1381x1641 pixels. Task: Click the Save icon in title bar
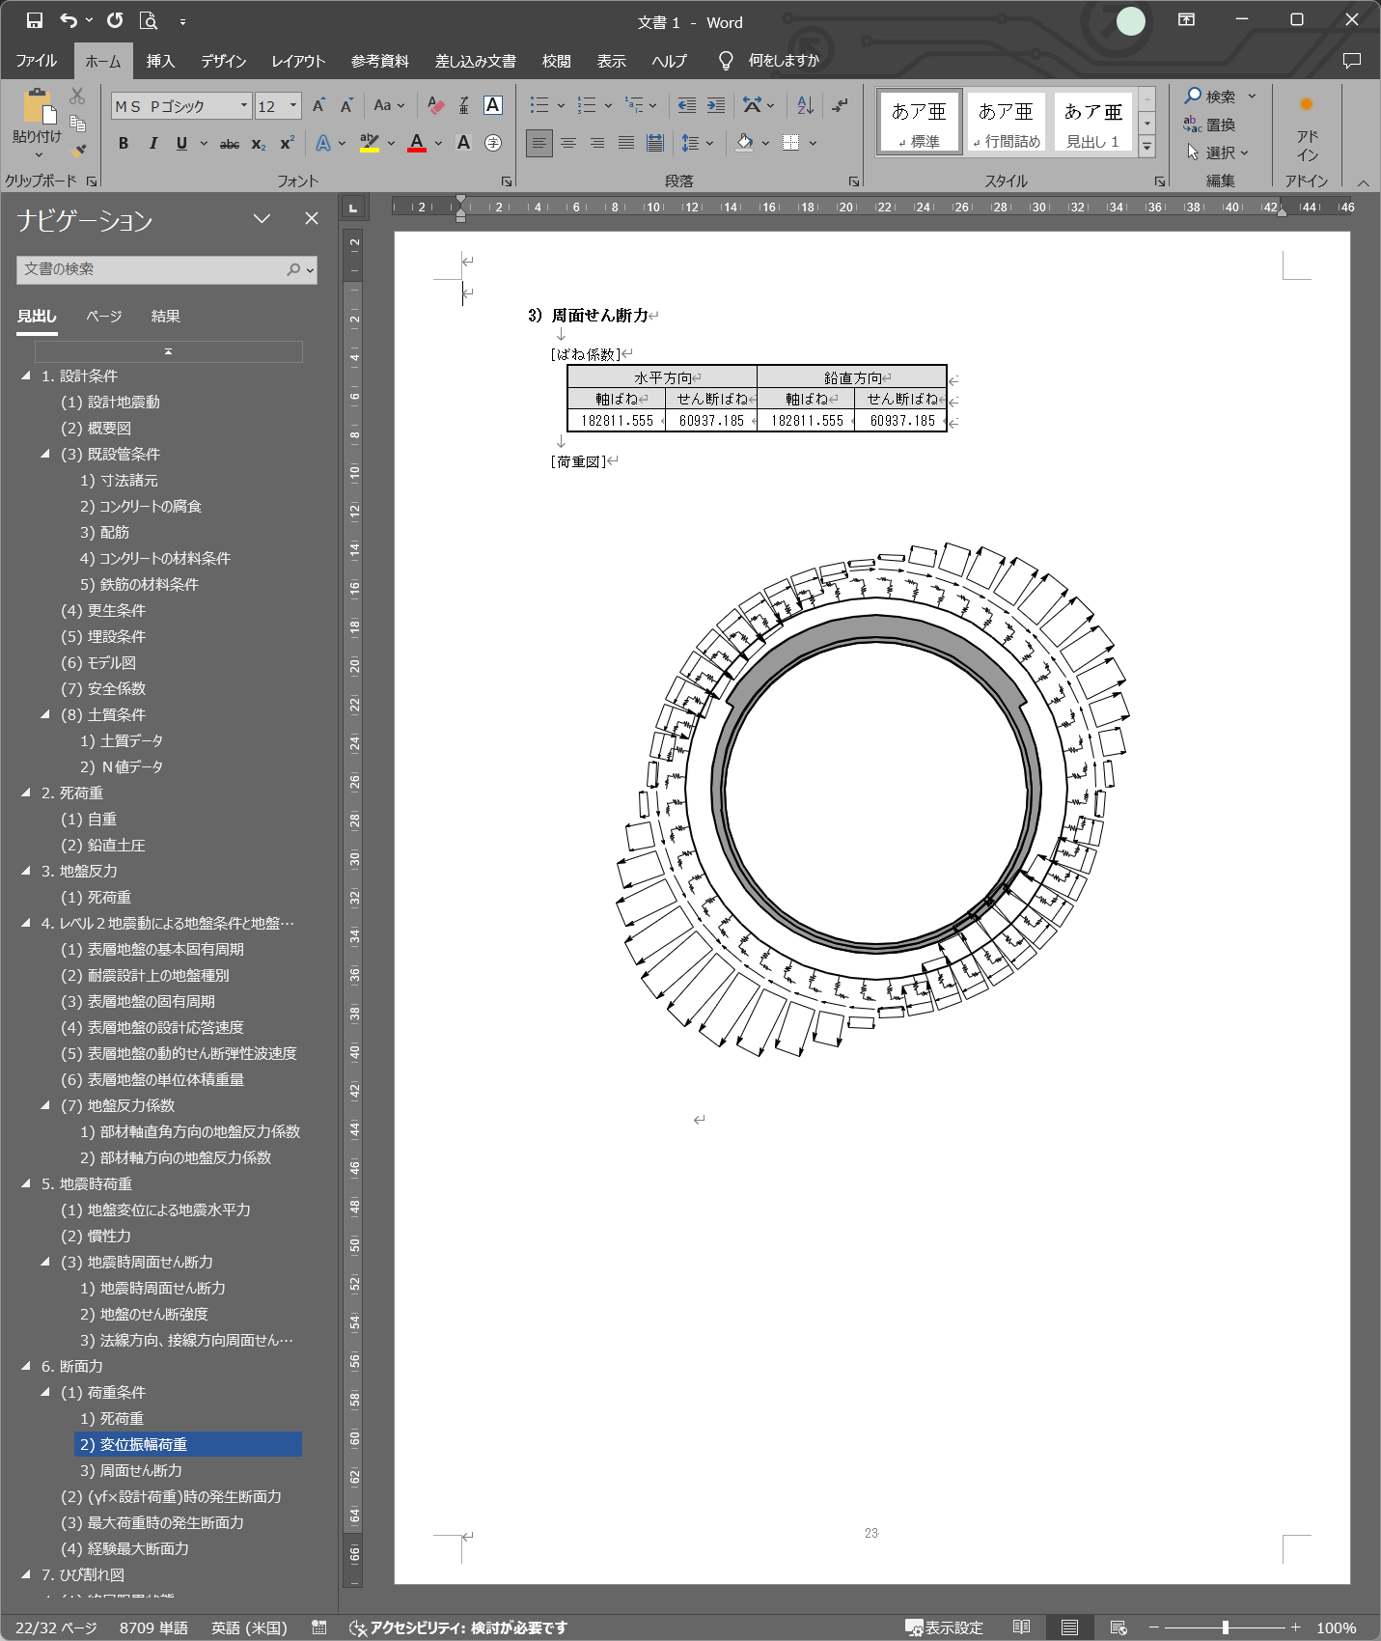[35, 20]
